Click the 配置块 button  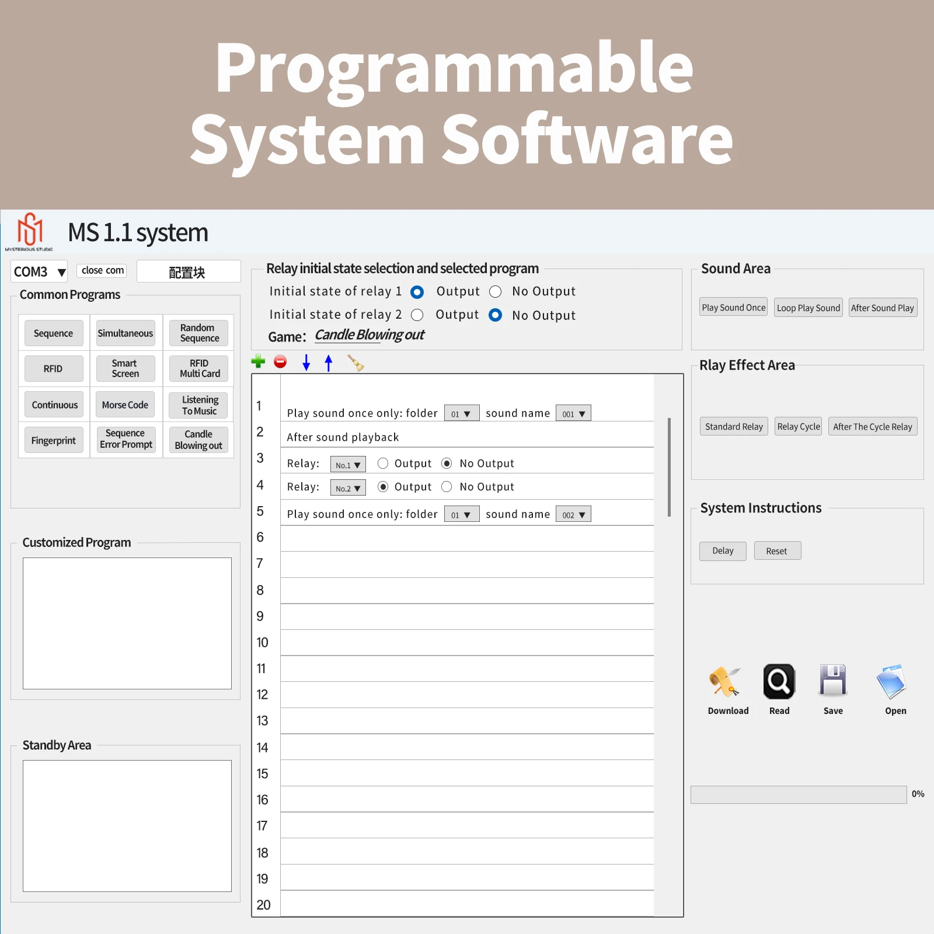189,271
